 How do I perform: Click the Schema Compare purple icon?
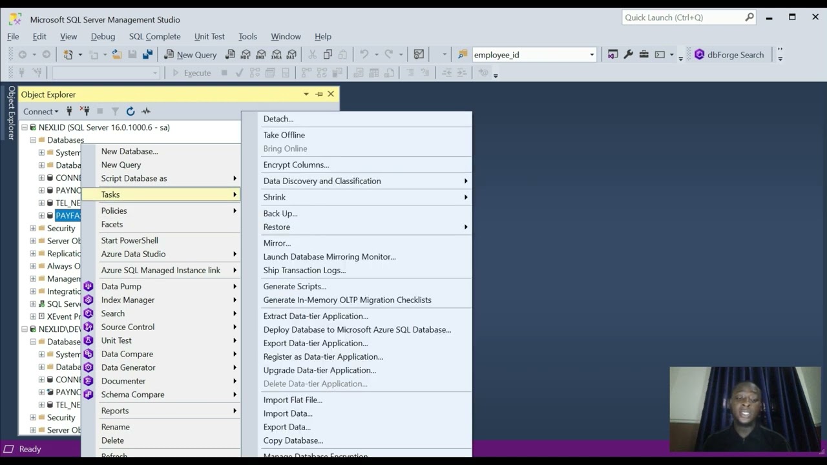[x=89, y=395]
